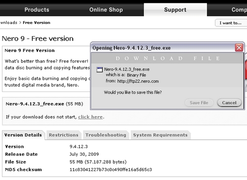247x180 pixels.
Task: Click the Nero-9.4.12.3_free.exe (55 MB) filename text
Action: tap(44, 104)
